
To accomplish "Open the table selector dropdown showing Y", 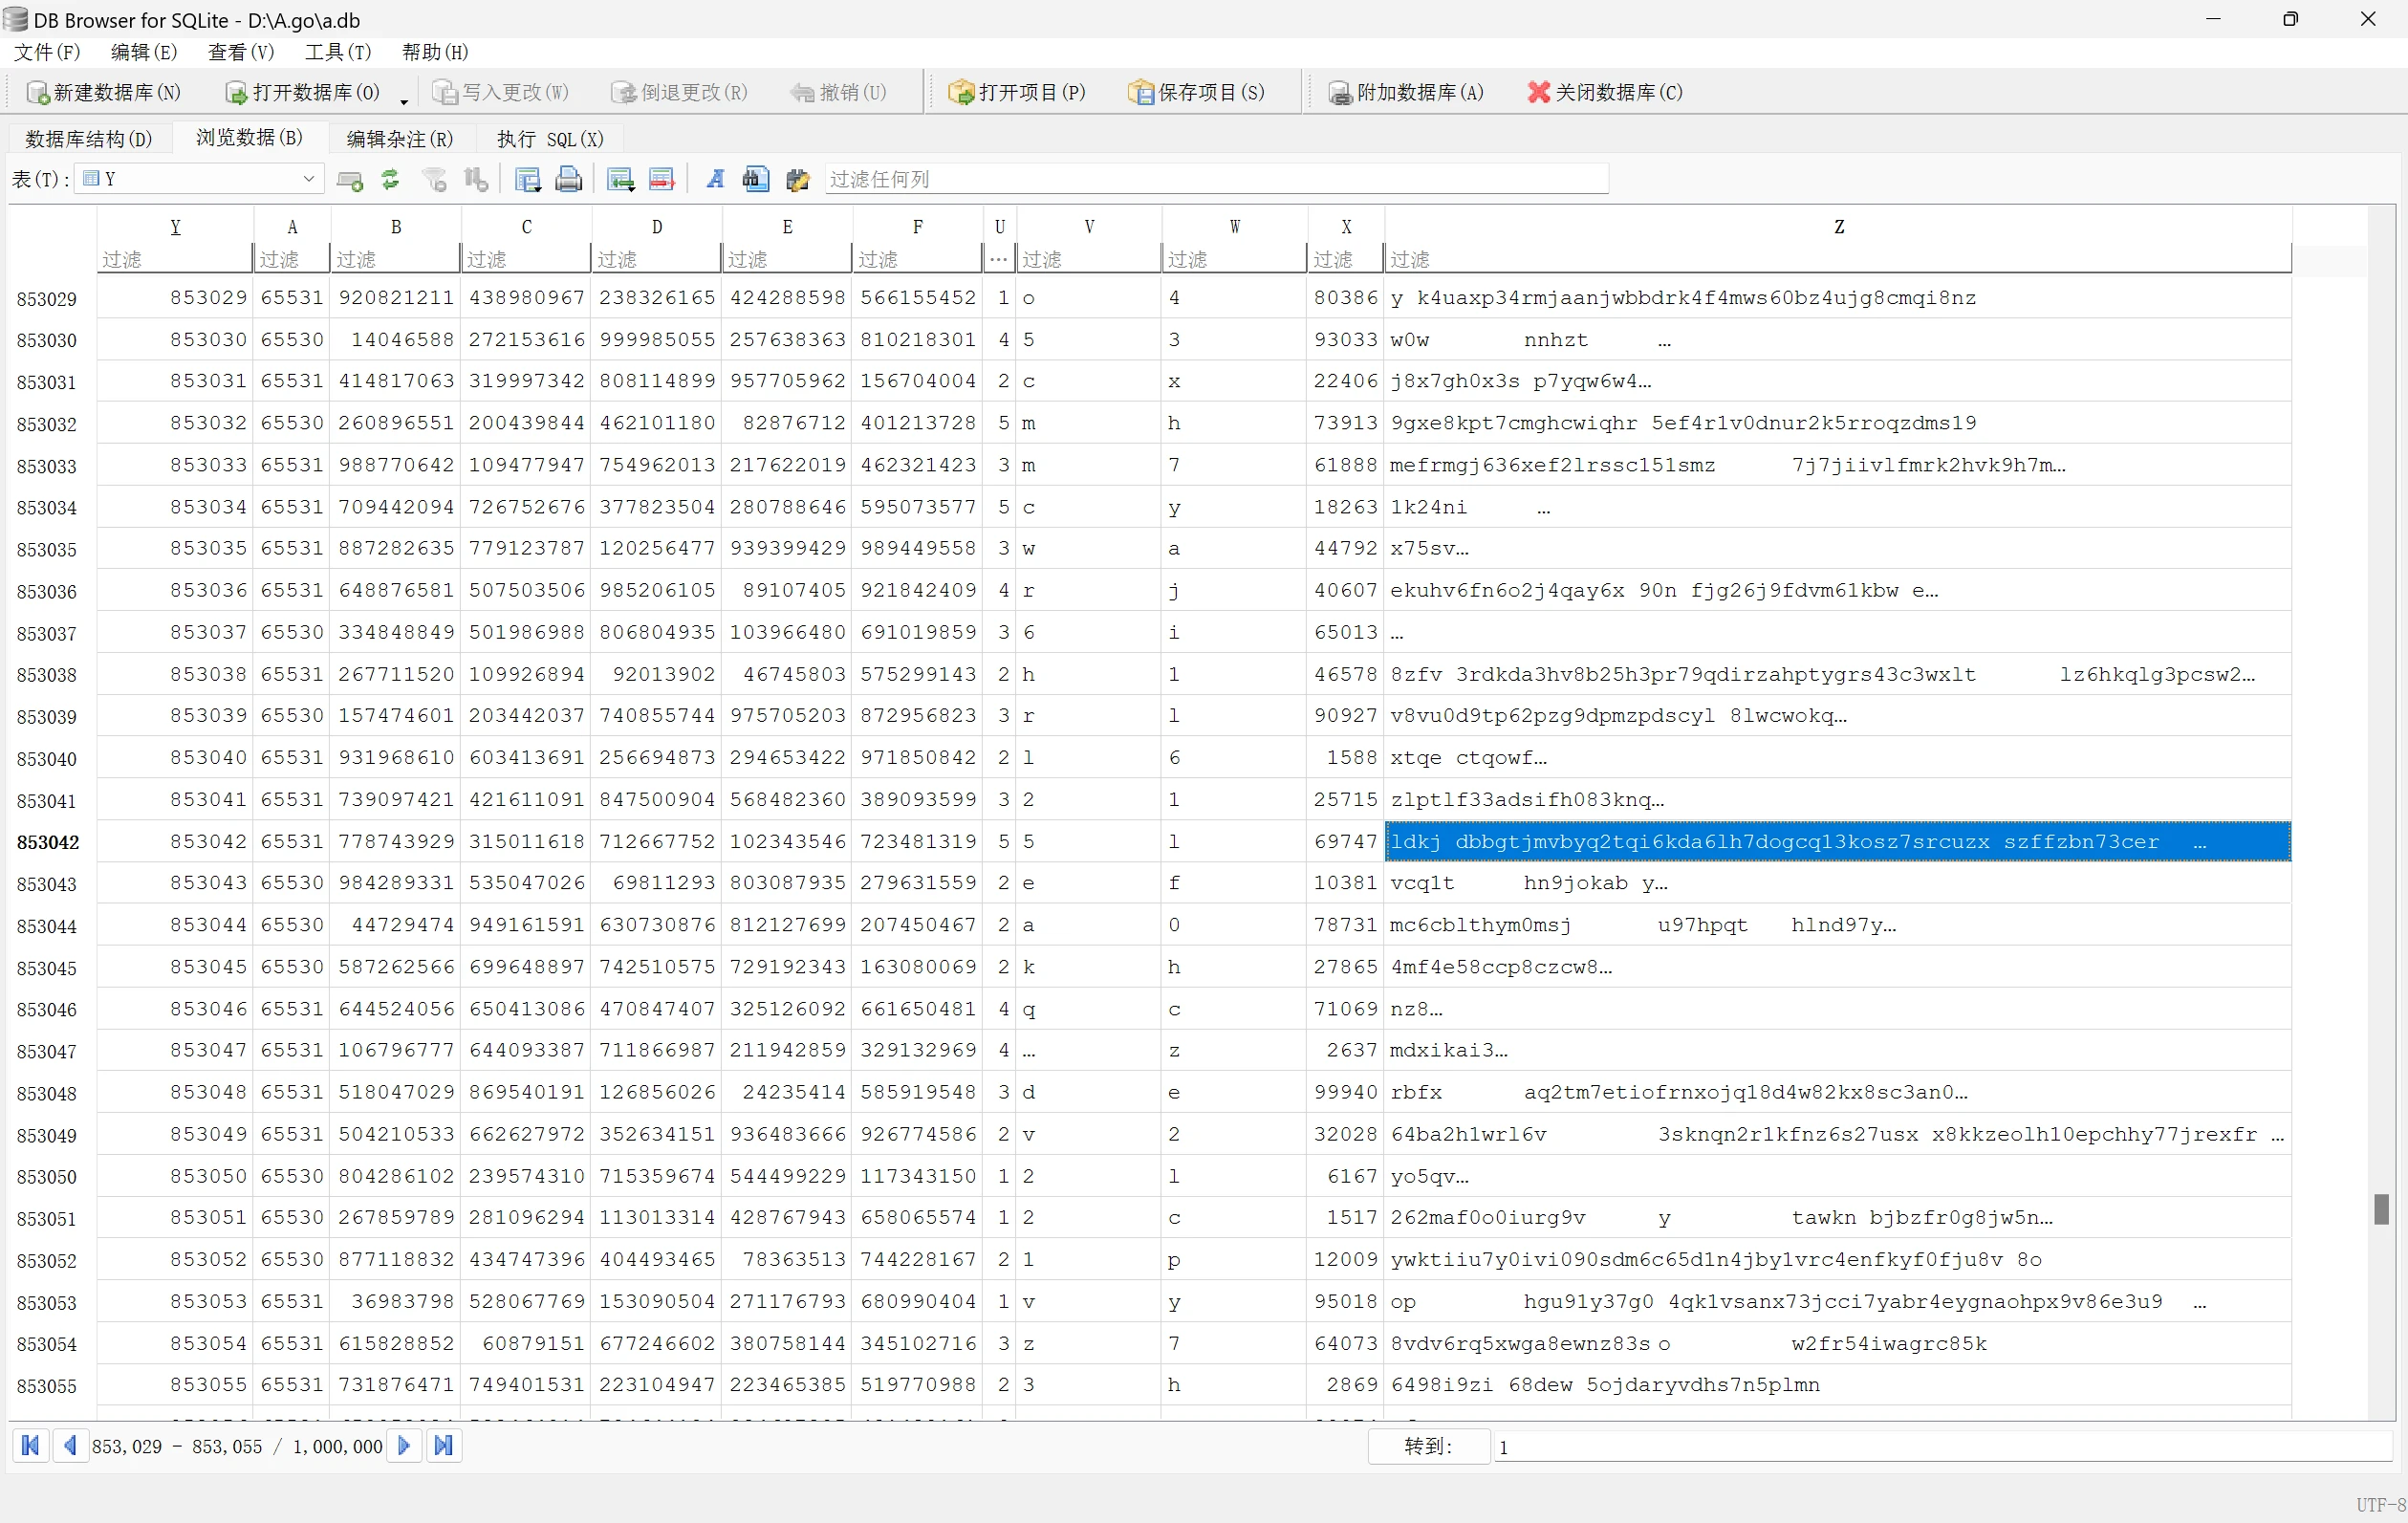I will [x=199, y=179].
